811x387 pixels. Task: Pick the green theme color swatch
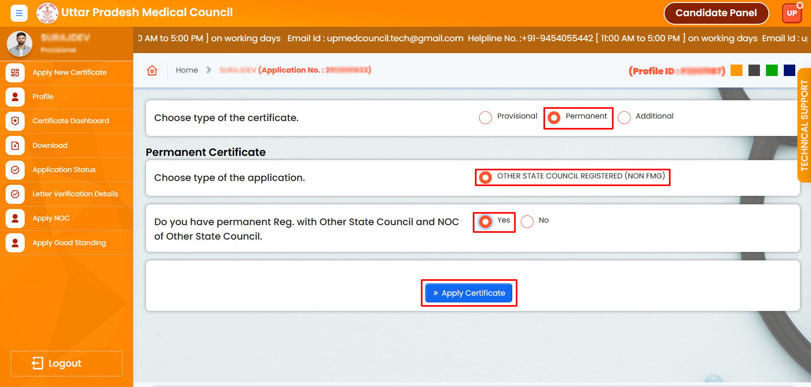[x=771, y=71]
